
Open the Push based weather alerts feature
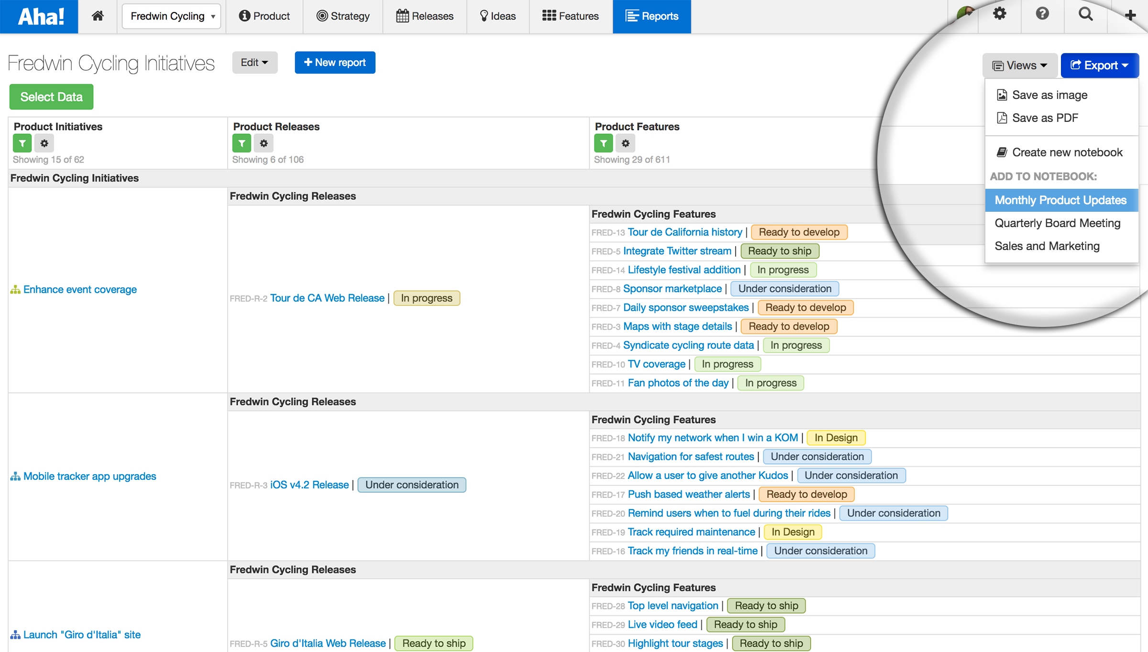click(x=689, y=495)
